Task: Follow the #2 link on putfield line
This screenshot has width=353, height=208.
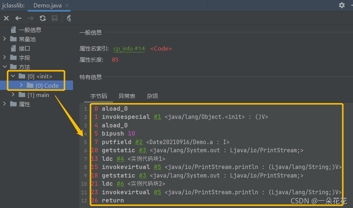Action: click(139, 142)
